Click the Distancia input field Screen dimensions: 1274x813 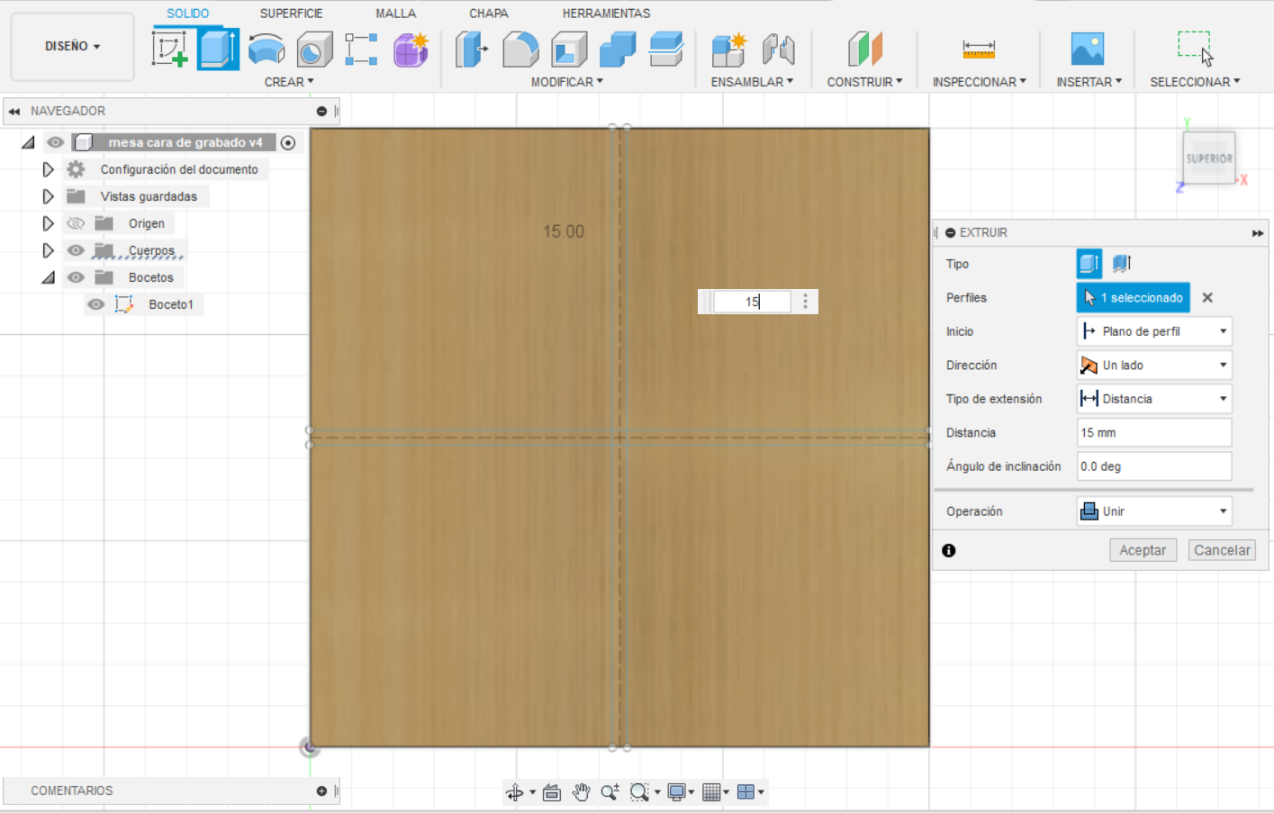(1154, 433)
